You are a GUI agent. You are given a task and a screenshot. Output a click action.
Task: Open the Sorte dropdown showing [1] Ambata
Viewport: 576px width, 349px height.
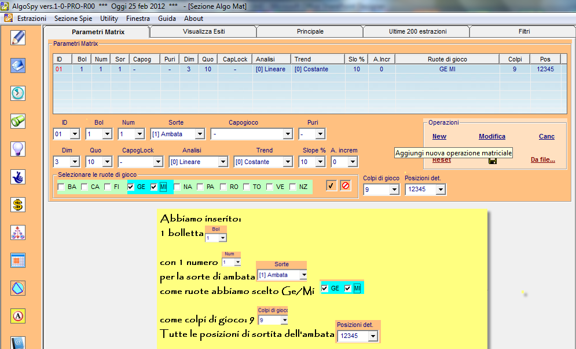[x=200, y=134]
